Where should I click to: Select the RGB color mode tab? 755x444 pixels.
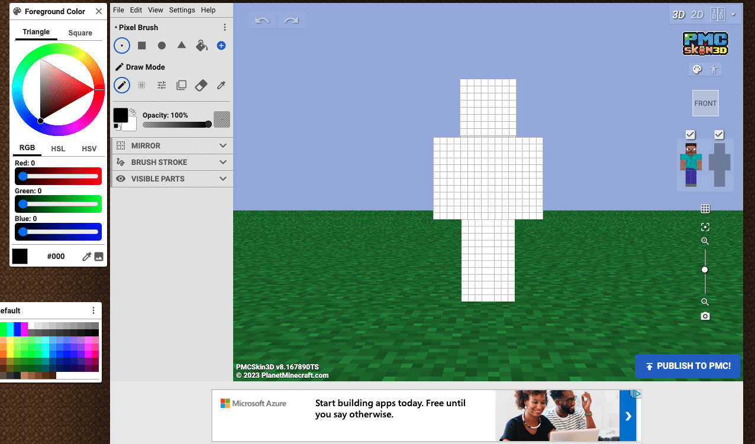(27, 148)
